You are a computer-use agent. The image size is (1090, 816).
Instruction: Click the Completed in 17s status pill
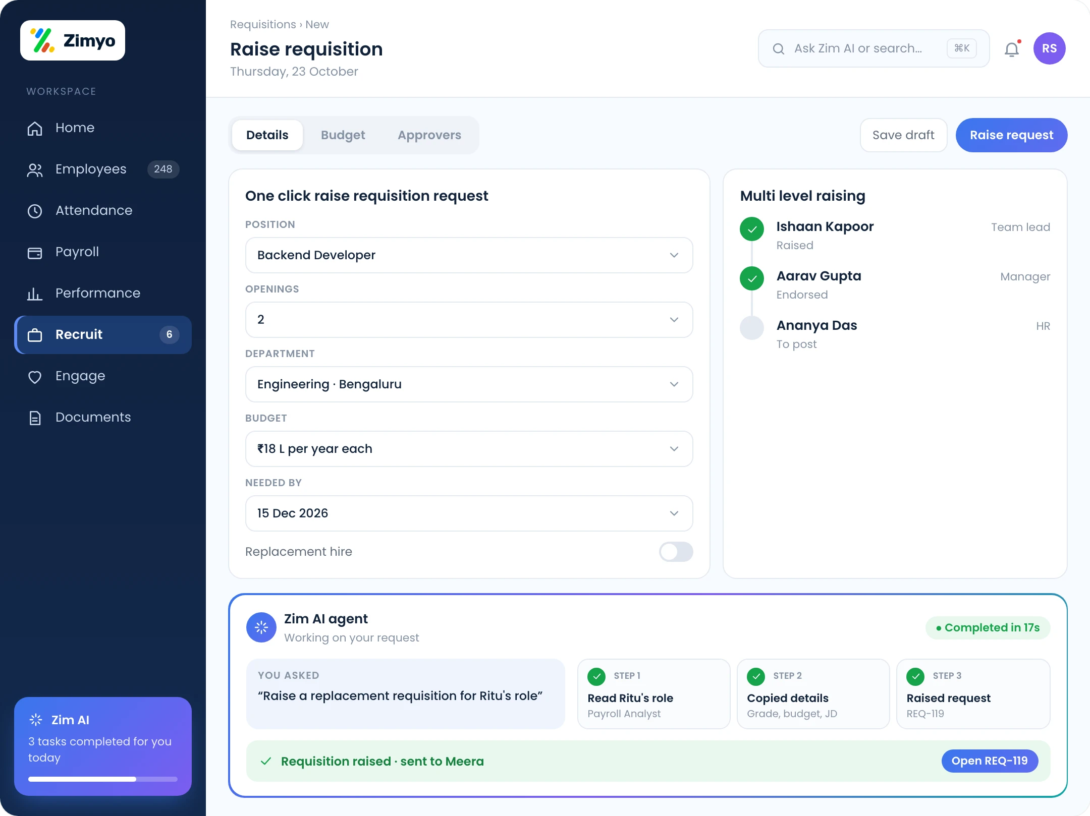[x=988, y=628]
